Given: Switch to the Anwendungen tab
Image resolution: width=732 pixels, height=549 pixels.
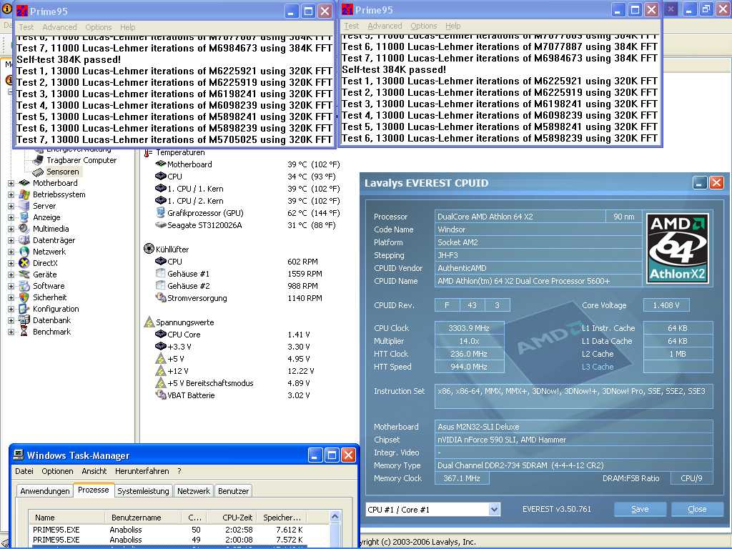Looking at the screenshot, I should coord(45,491).
